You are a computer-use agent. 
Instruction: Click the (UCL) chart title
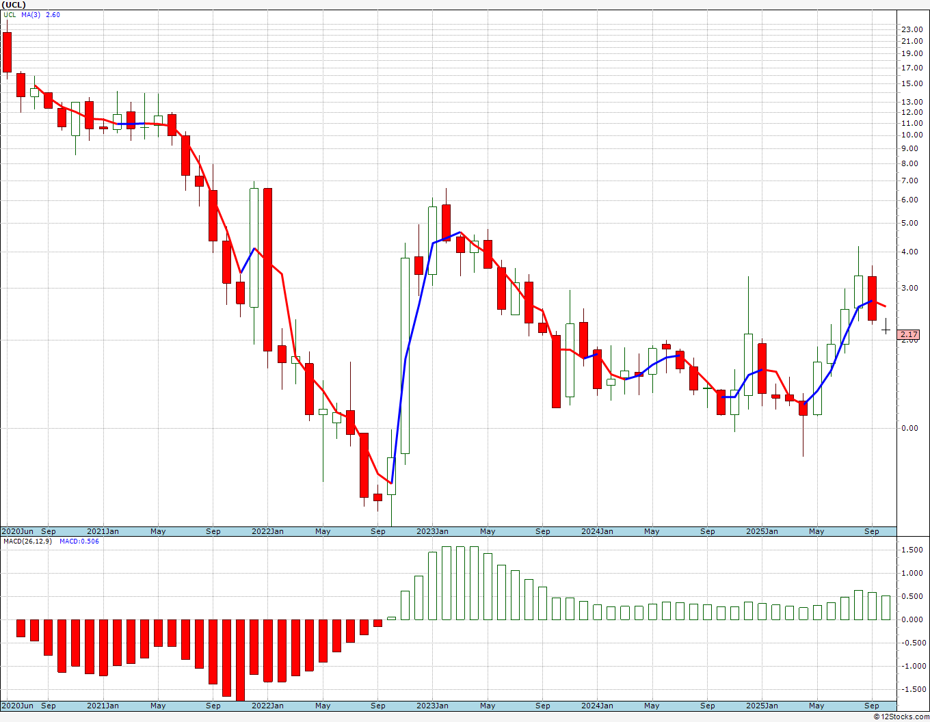click(x=14, y=5)
